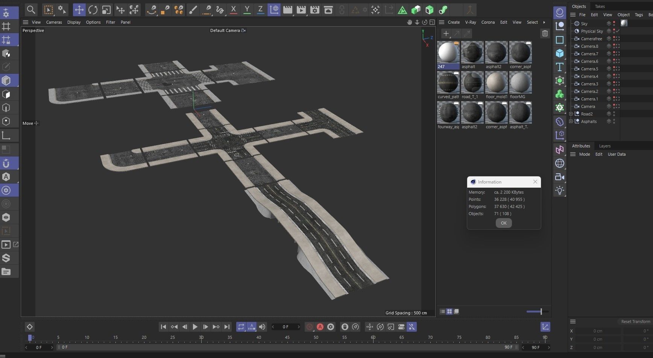653x358 pixels.
Task: Open the User Data menu in Attributes
Action: click(x=617, y=154)
